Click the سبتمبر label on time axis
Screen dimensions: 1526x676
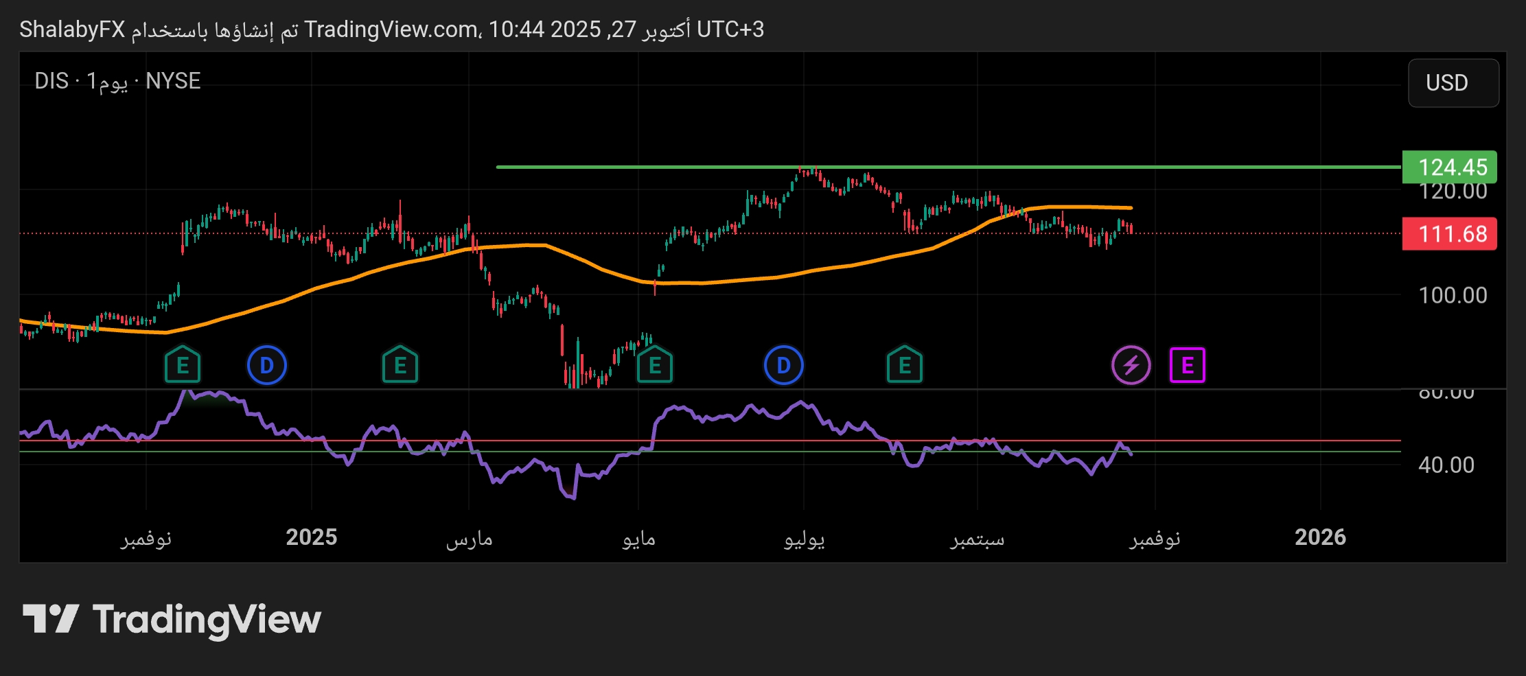click(977, 539)
